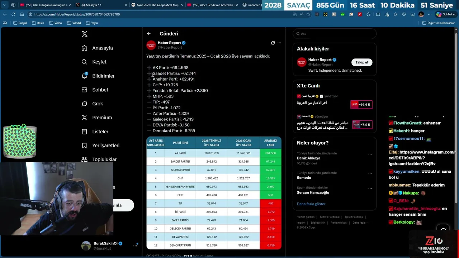Go to Anasayfa home
The height and width of the screenshot is (258, 459).
(x=97, y=48)
